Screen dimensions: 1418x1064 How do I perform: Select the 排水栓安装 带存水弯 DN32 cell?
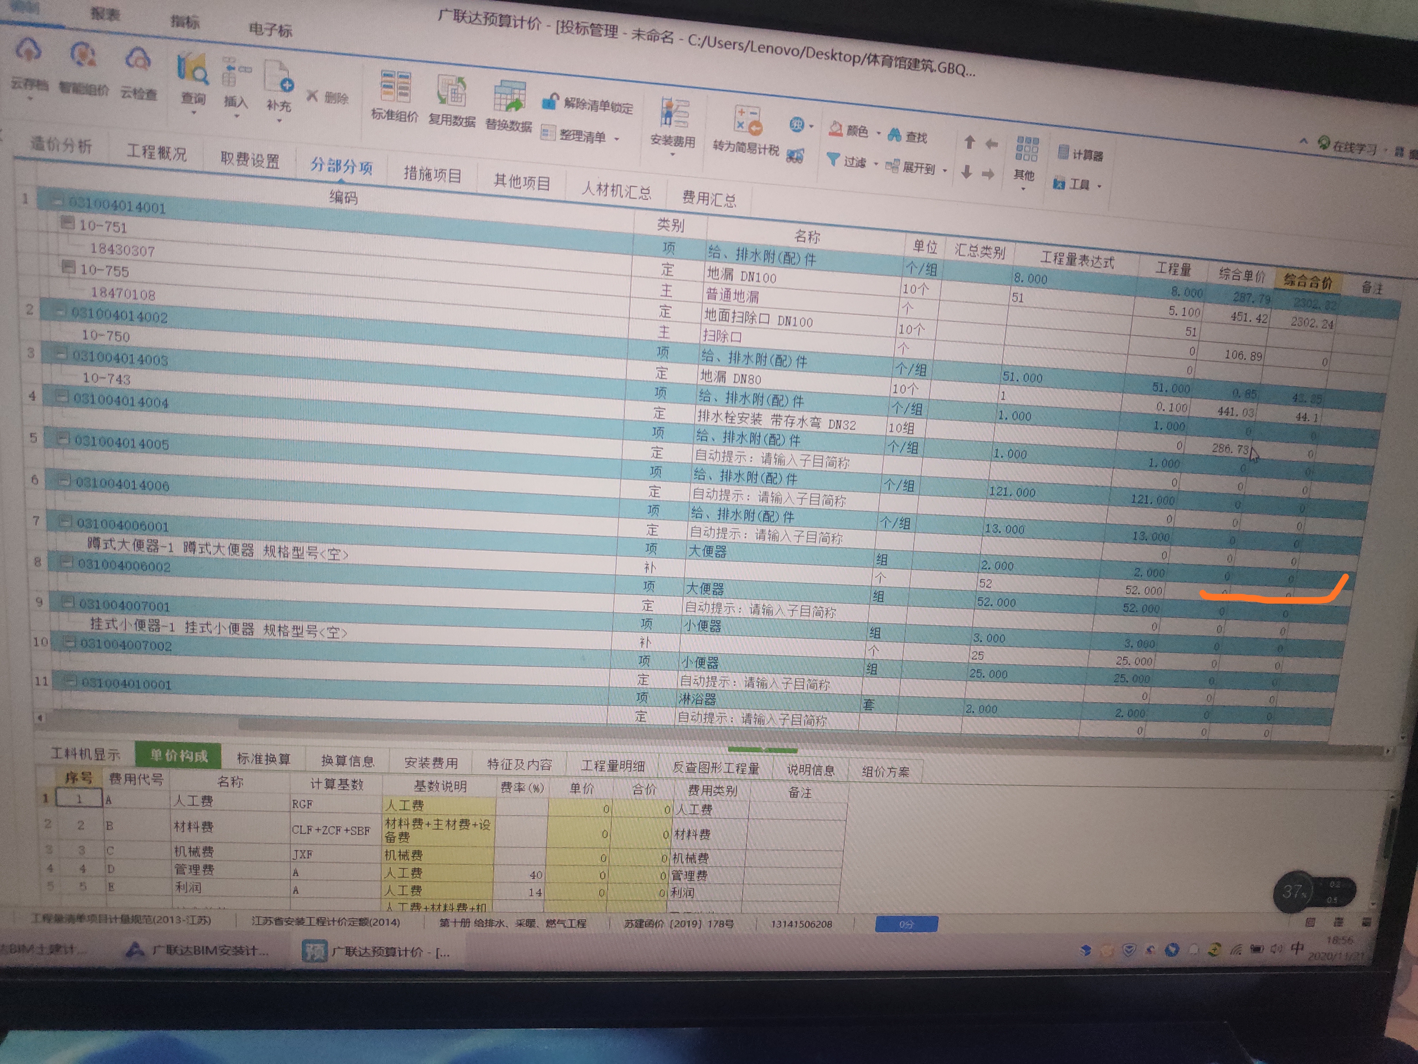click(x=790, y=422)
